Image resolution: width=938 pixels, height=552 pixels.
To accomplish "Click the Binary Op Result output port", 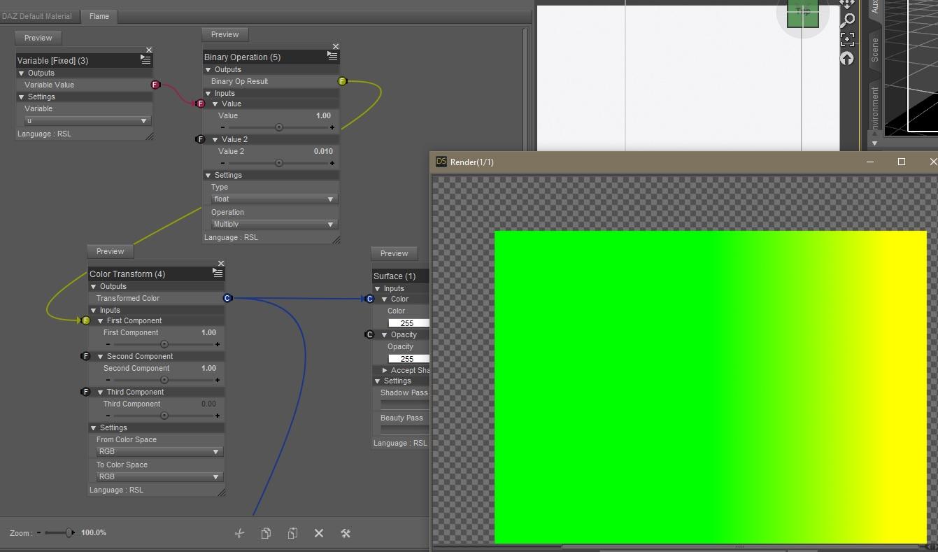I will click(x=343, y=81).
